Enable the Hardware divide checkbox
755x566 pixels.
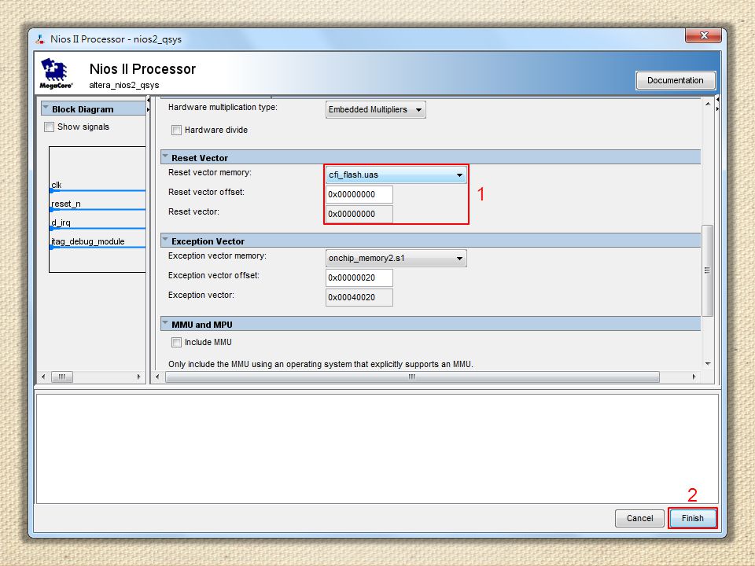click(177, 130)
